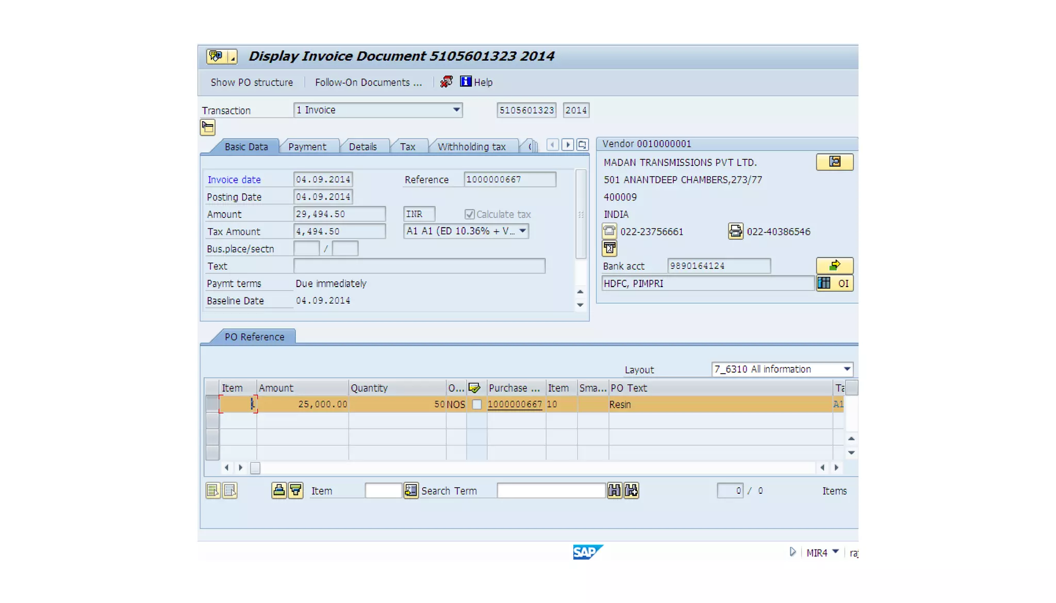
Task: Click the Help info icon
Action: point(466,81)
